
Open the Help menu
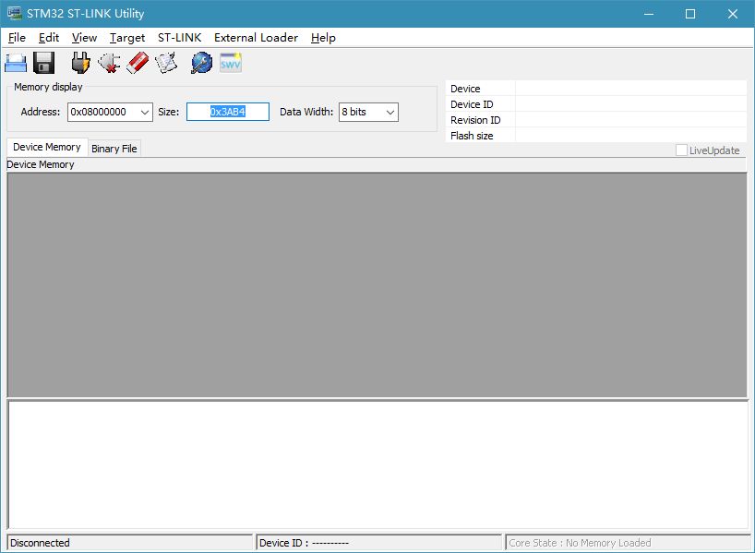tap(323, 38)
